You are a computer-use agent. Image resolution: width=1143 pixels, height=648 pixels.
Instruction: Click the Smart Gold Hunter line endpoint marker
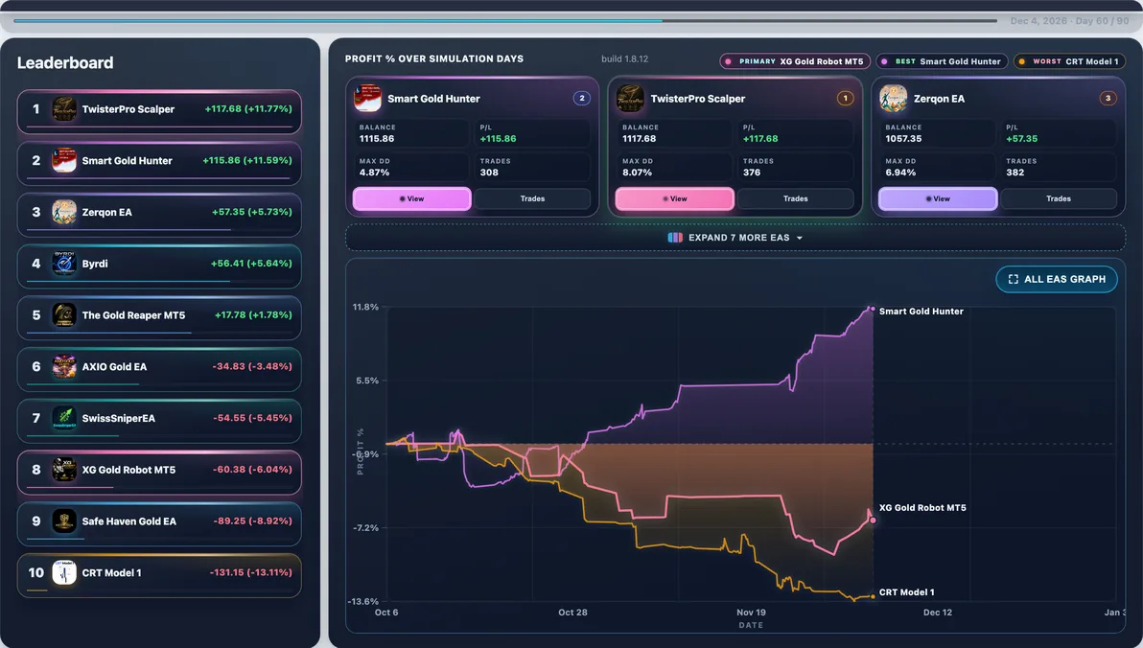click(x=873, y=309)
